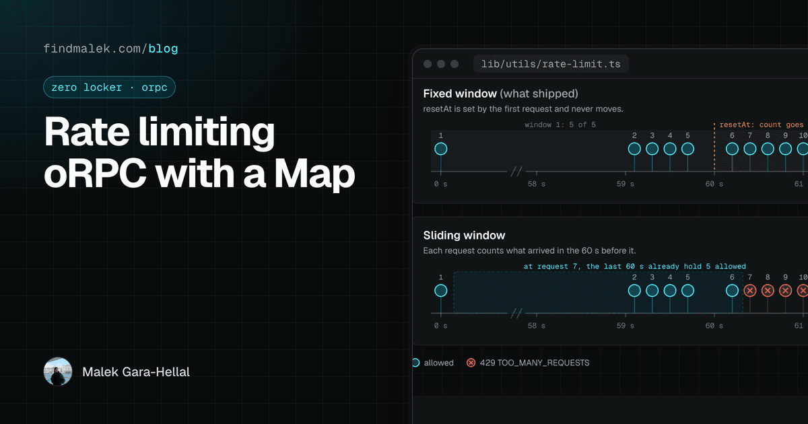This screenshot has width=808, height=424.
Task: Select request 2 marker in the Sliding window chart
Action: 634,291
